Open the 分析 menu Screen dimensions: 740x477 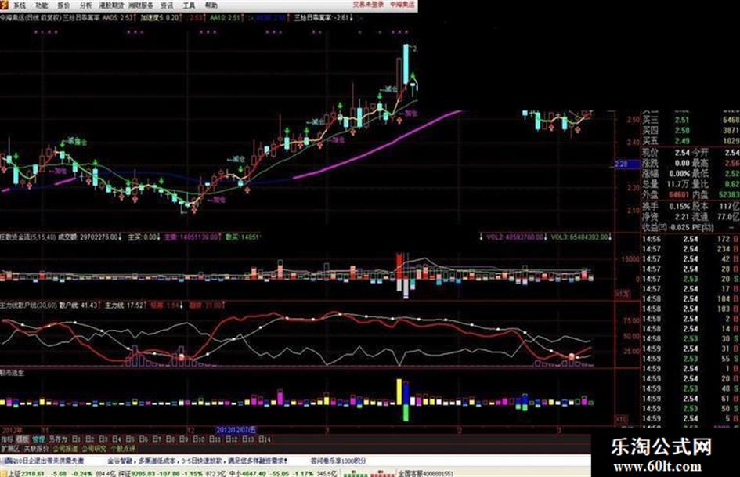(x=86, y=5)
